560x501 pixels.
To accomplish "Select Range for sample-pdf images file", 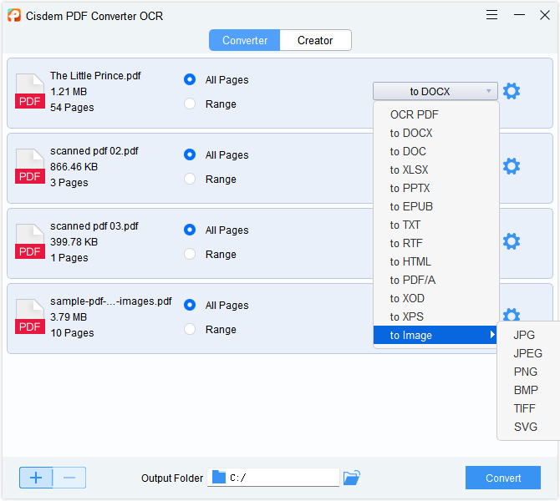I will click(x=190, y=329).
